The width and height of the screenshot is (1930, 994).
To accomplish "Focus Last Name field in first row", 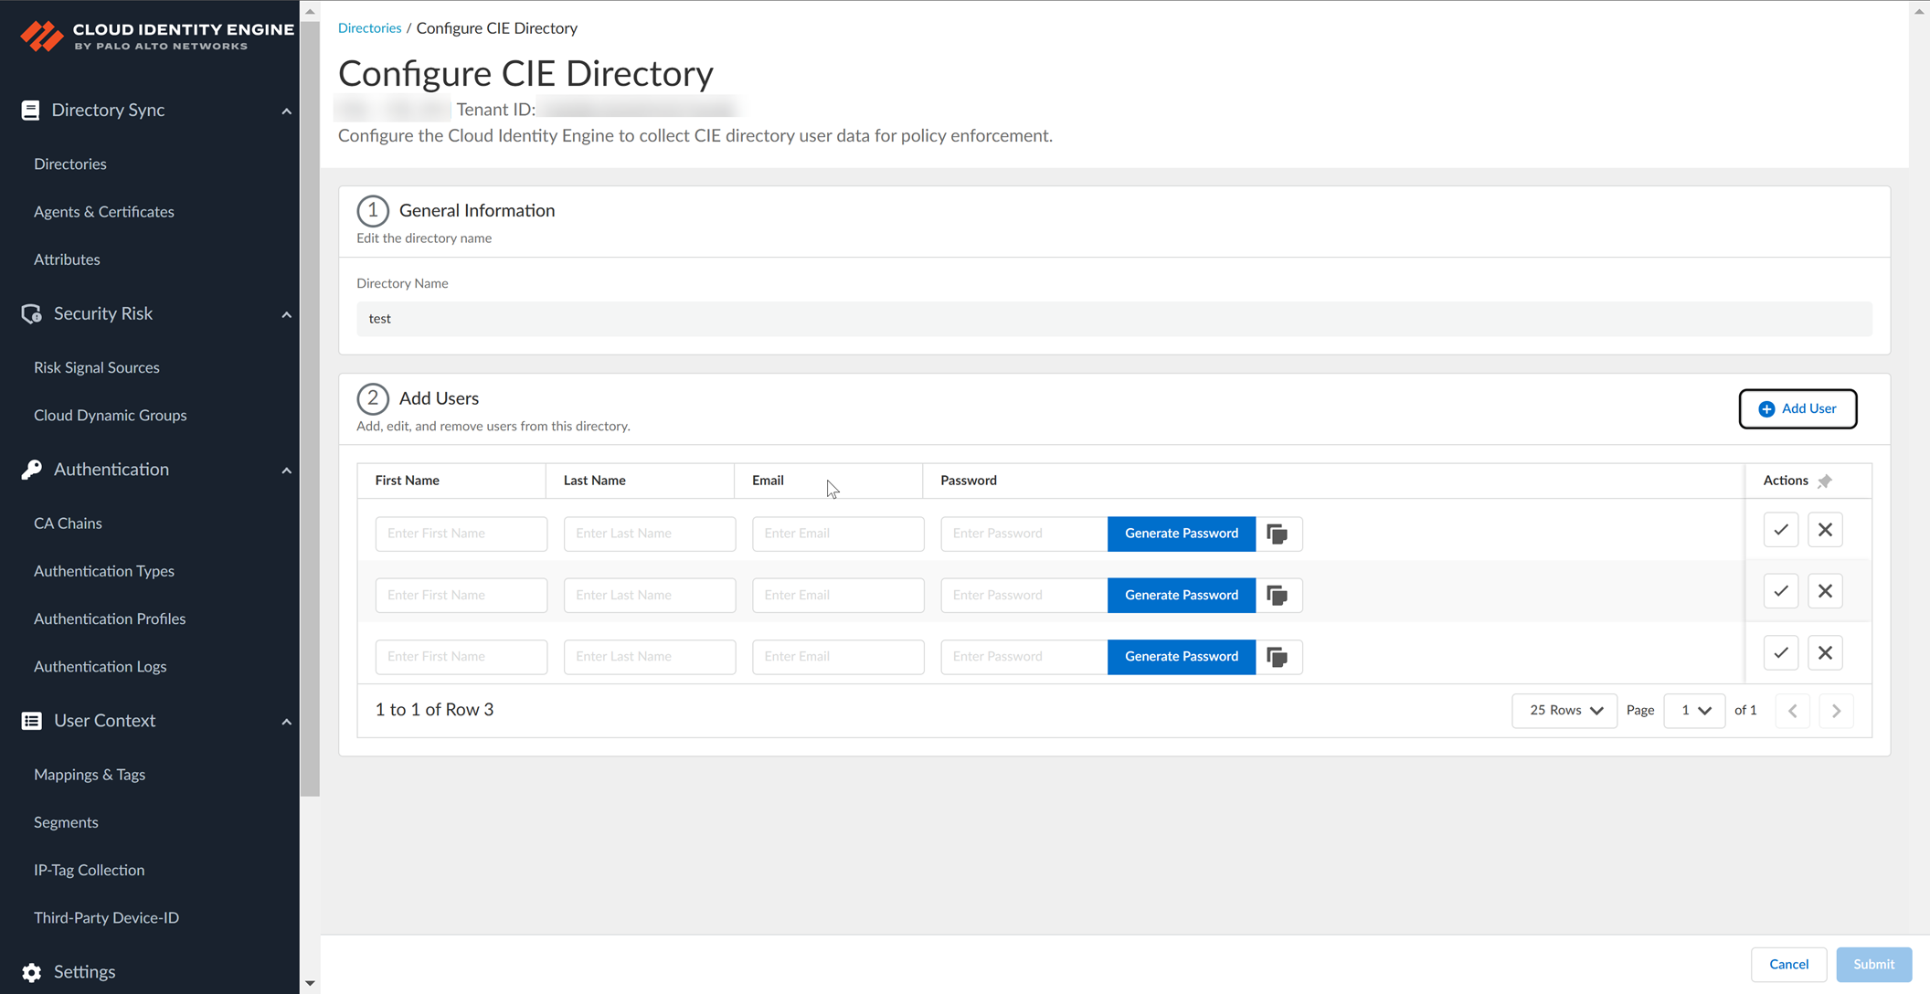I will [x=650, y=534].
